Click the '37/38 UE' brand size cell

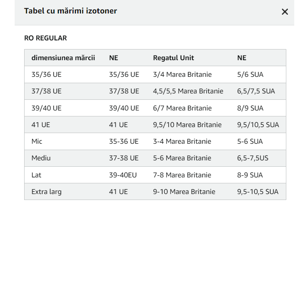point(46,91)
